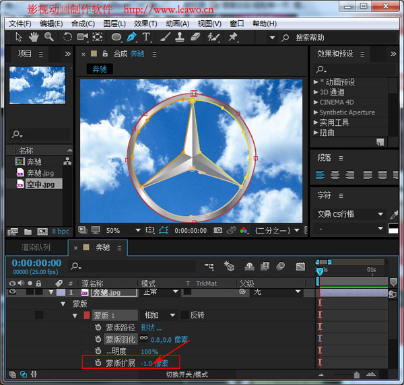This screenshot has height=385, width=404.
Task: Open the 相加 mask mode dropdown
Action: (160, 315)
